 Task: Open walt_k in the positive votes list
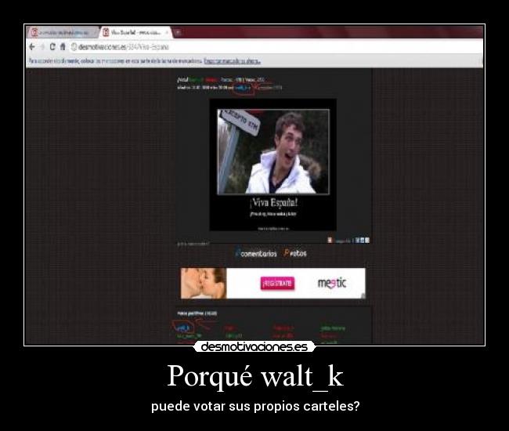183,328
